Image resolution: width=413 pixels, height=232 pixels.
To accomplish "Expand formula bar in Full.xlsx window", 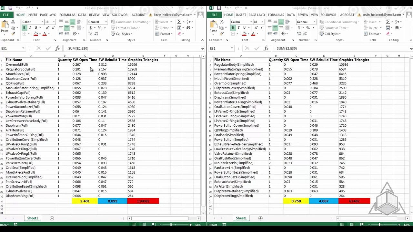I will click(x=202, y=48).
